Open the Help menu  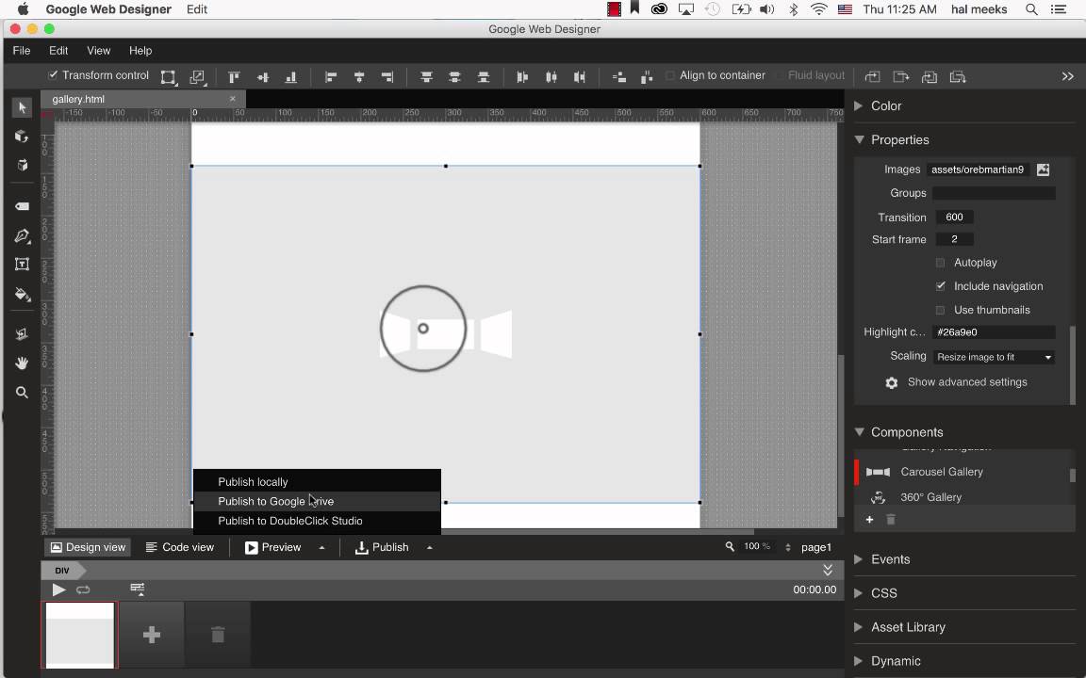coord(140,51)
